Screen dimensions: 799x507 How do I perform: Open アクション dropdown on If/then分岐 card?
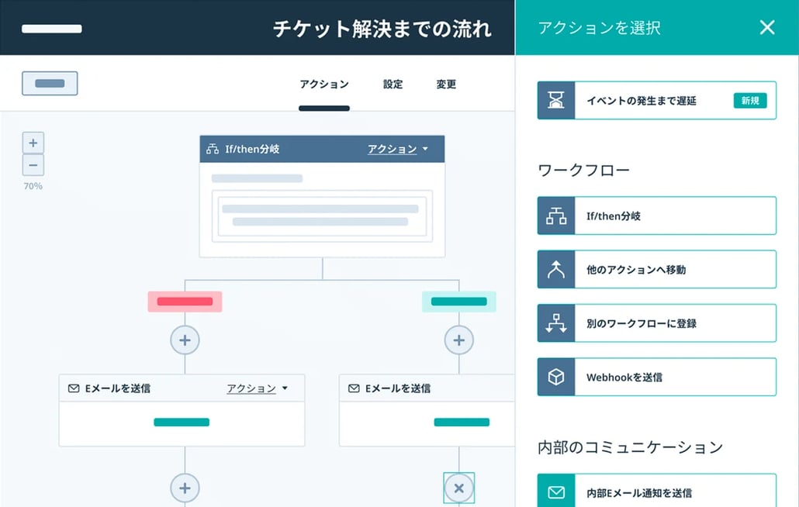[397, 149]
